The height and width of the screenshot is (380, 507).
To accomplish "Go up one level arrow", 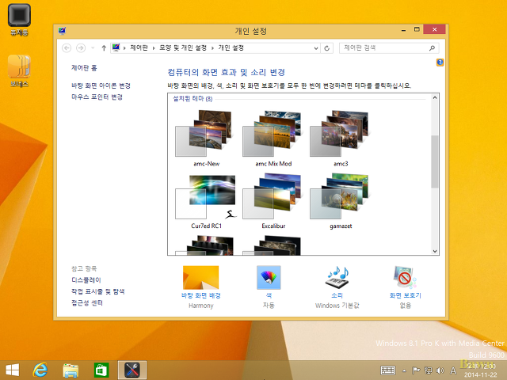I will point(104,48).
